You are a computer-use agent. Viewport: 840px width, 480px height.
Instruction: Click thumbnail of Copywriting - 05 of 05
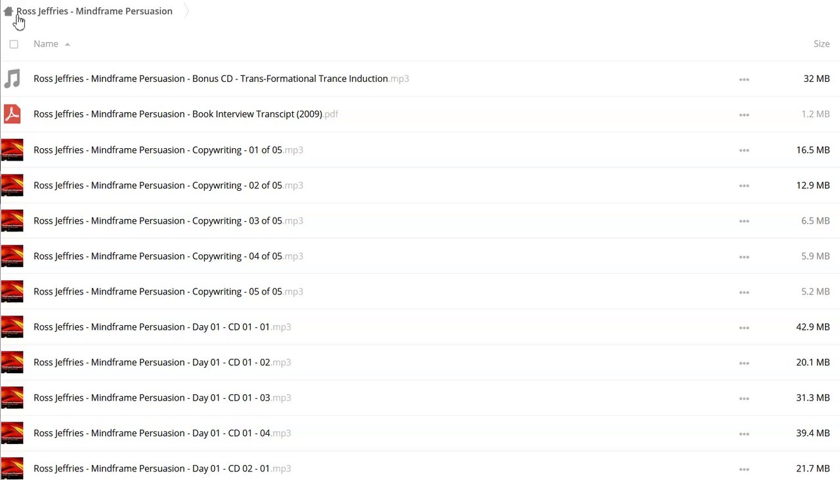click(x=12, y=291)
